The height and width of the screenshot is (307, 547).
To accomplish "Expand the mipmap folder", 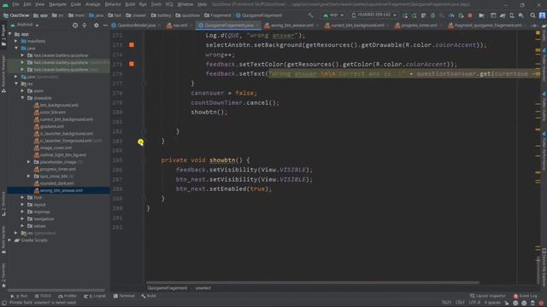I will (23, 211).
